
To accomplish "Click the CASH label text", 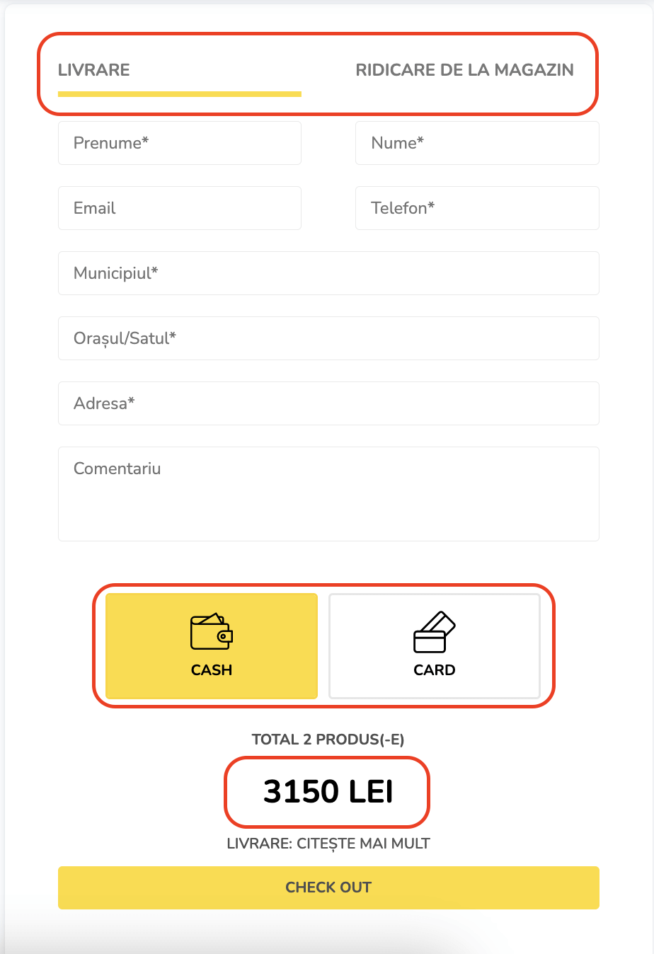I will point(212,670).
